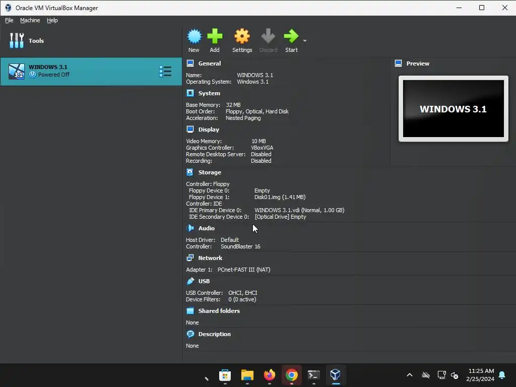Open the orange gear Settings icon
Image resolution: width=516 pixels, height=387 pixels.
pos(242,36)
